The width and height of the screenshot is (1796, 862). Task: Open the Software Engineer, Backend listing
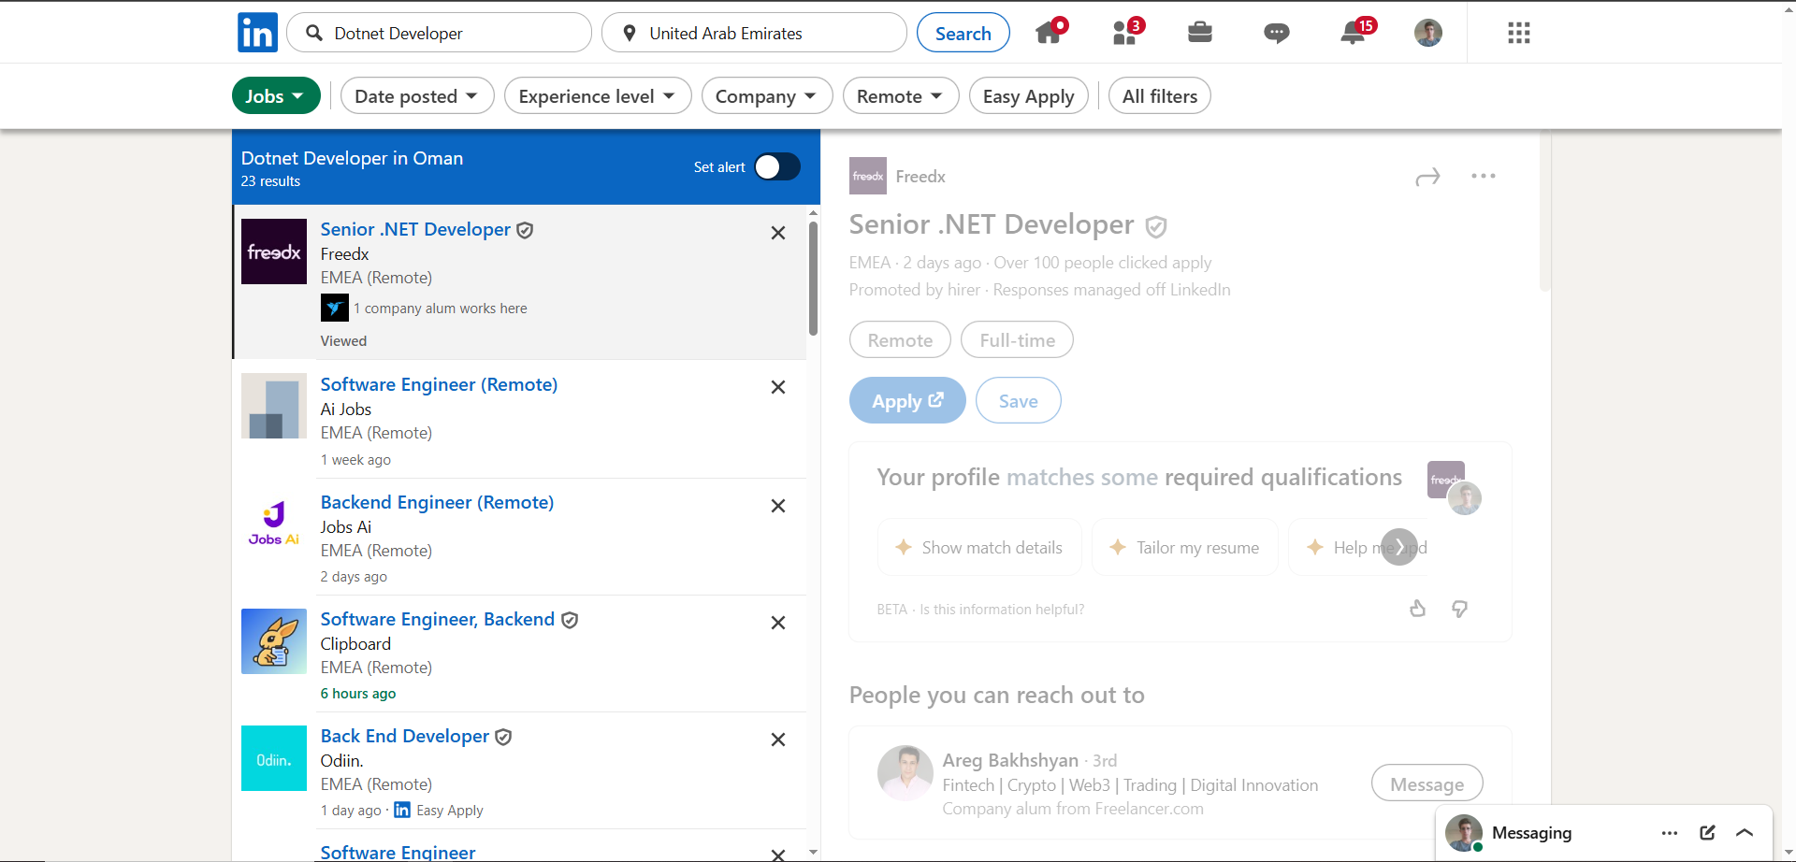437,620
